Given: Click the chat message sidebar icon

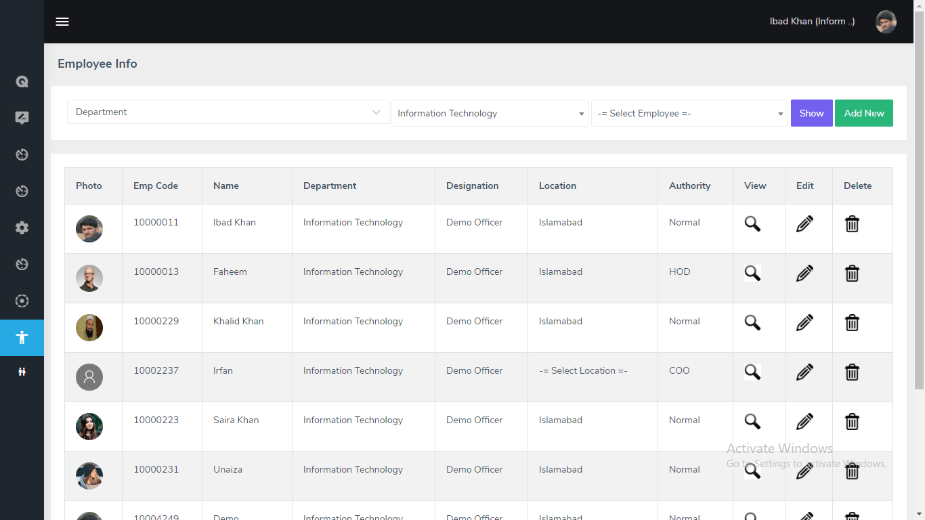Looking at the screenshot, I should [x=22, y=118].
